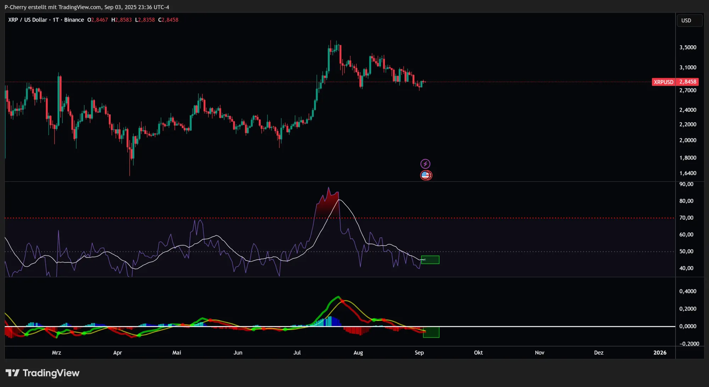Viewport: 709px width, 387px height.
Task: Click the Binance exchange label in the legend
Action: coord(74,20)
